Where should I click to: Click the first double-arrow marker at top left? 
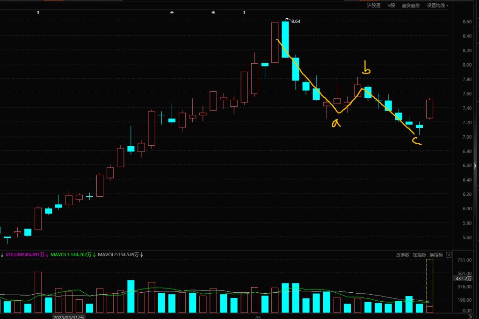click(38, 13)
